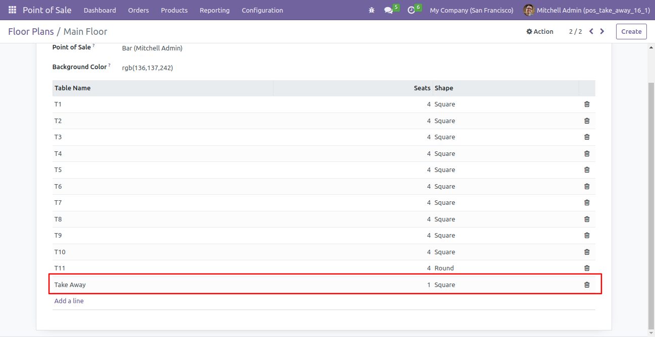Click background color value rgb(136,137,242)
The width and height of the screenshot is (655, 337).
[148, 68]
